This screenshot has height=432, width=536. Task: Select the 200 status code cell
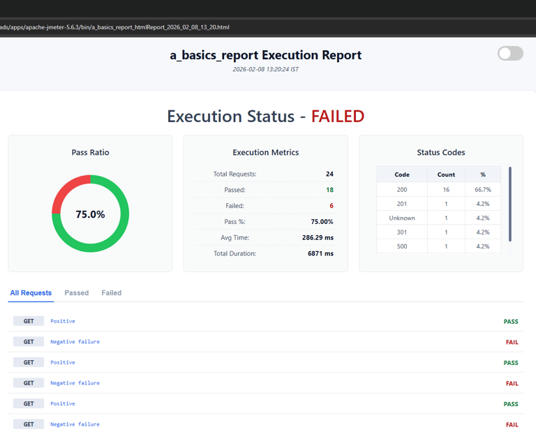pyautogui.click(x=402, y=190)
